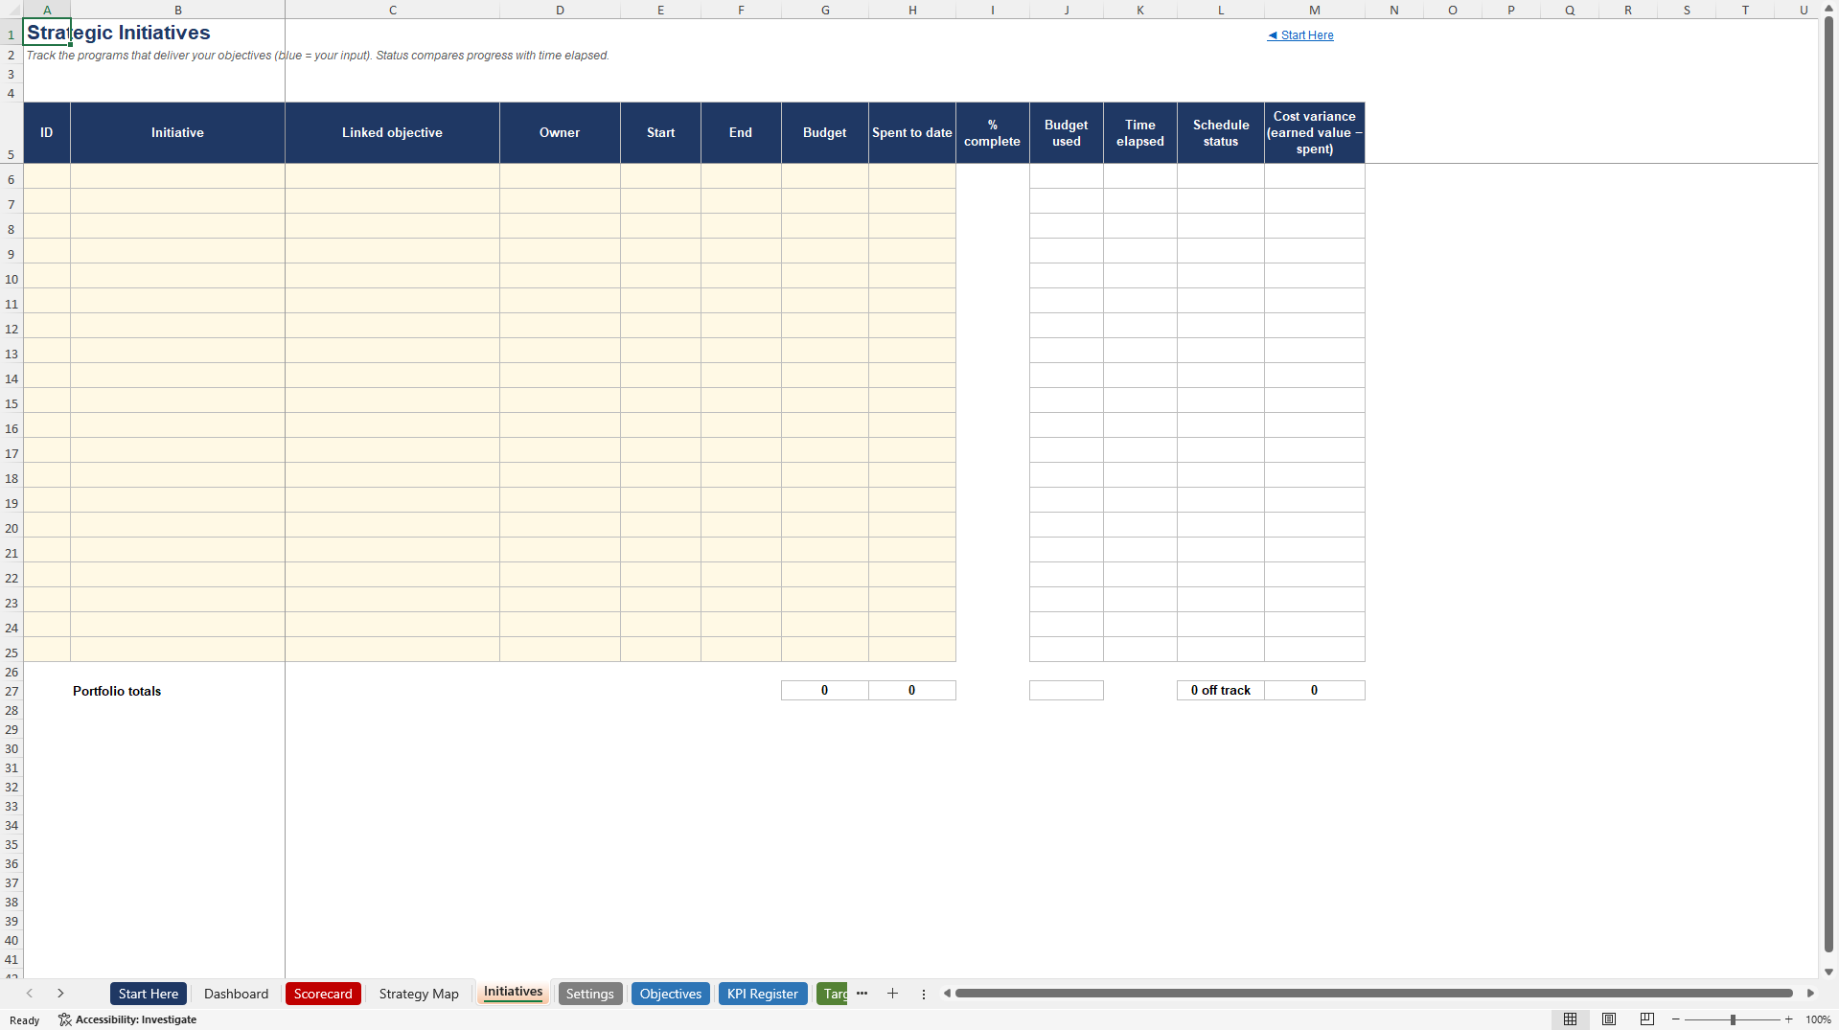This screenshot has width=1839, height=1030.
Task: Click zoom in plus button
Action: pyautogui.click(x=1788, y=1019)
